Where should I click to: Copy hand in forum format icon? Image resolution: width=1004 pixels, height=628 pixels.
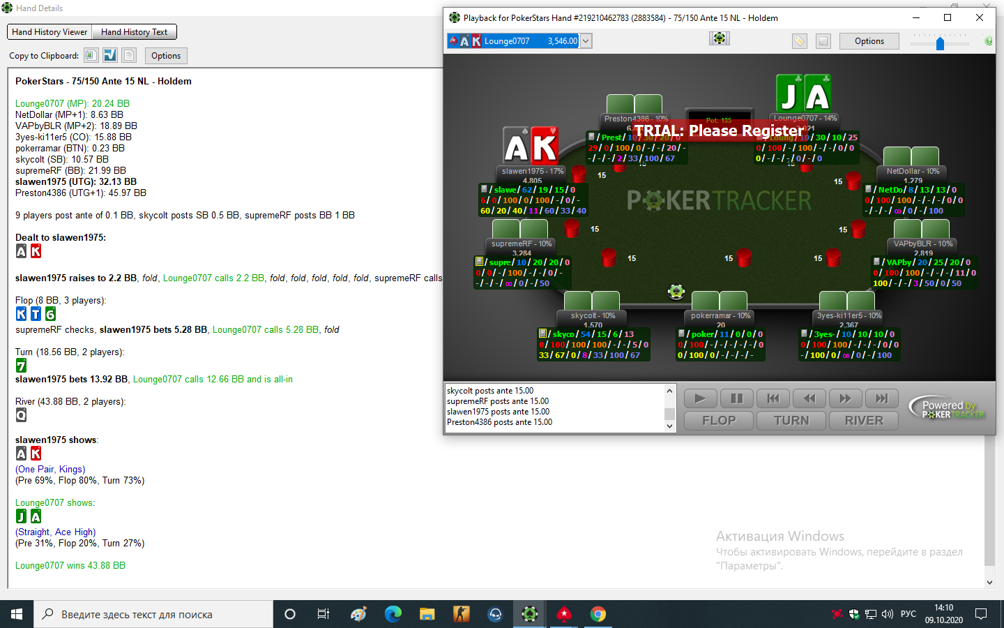coord(110,55)
